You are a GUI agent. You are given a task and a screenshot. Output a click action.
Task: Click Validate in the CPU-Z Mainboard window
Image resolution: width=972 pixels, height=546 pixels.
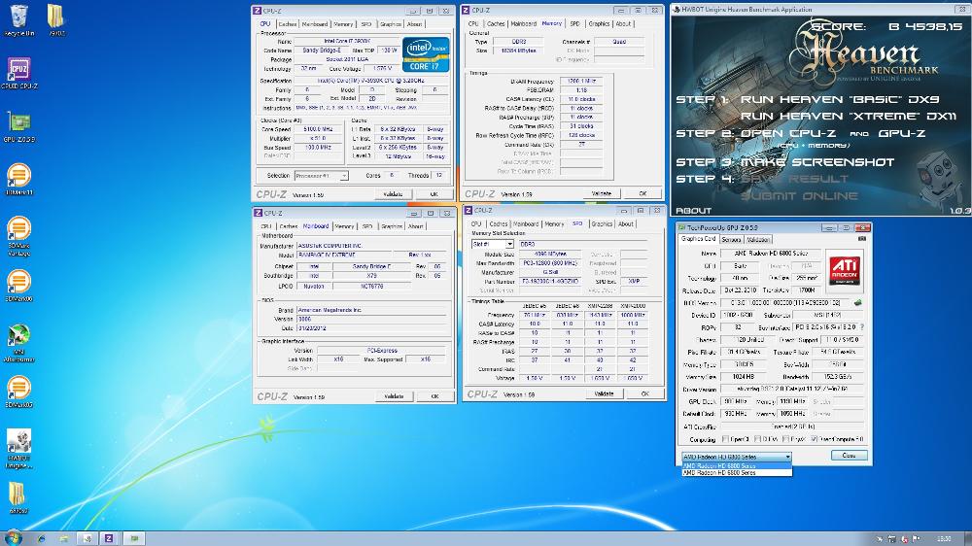[394, 396]
